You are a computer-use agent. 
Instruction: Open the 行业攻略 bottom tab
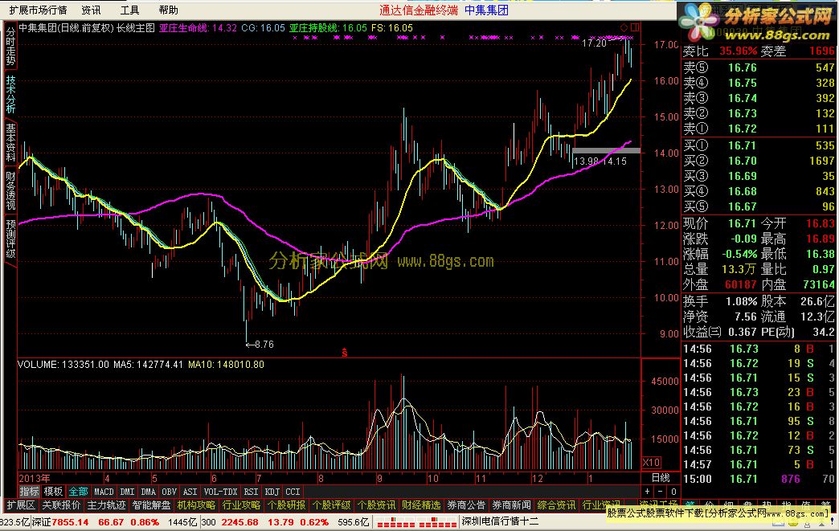(x=241, y=504)
